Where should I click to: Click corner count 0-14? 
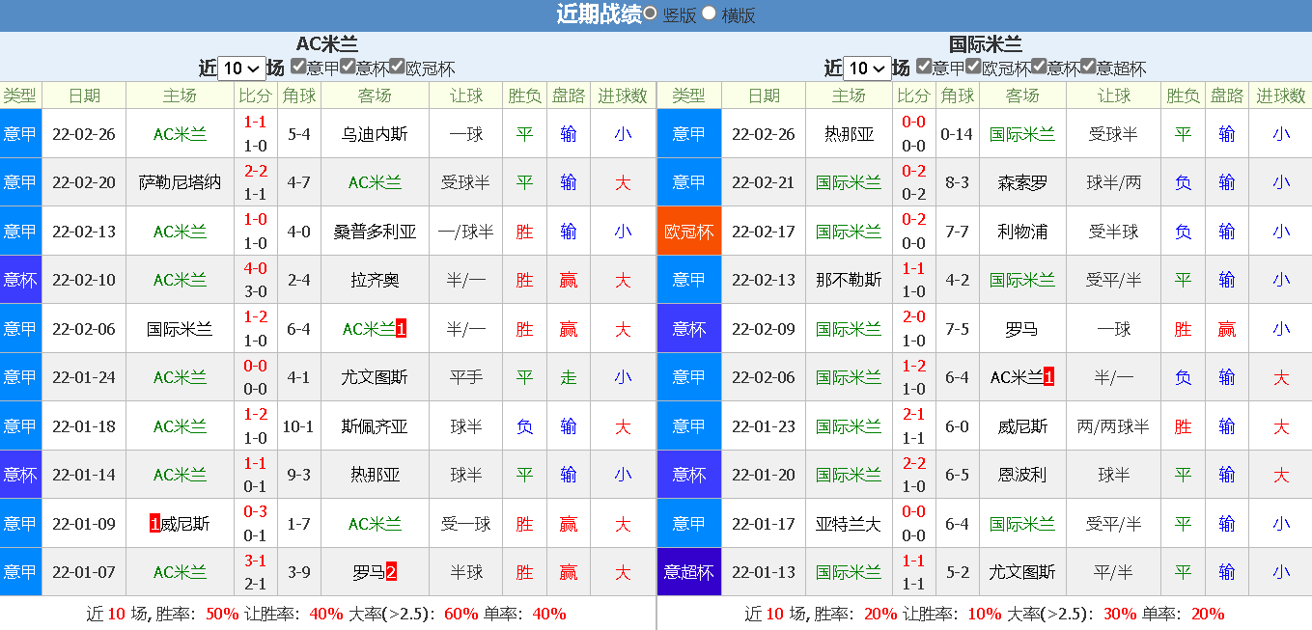(957, 134)
